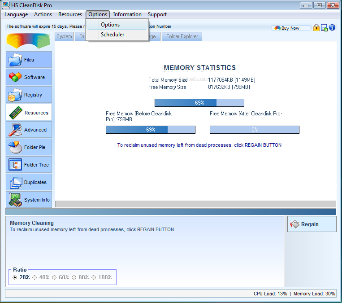Image resolution: width=342 pixels, height=303 pixels.
Task: Click the blue reclaim unused memory hint
Action: pyautogui.click(x=199, y=145)
